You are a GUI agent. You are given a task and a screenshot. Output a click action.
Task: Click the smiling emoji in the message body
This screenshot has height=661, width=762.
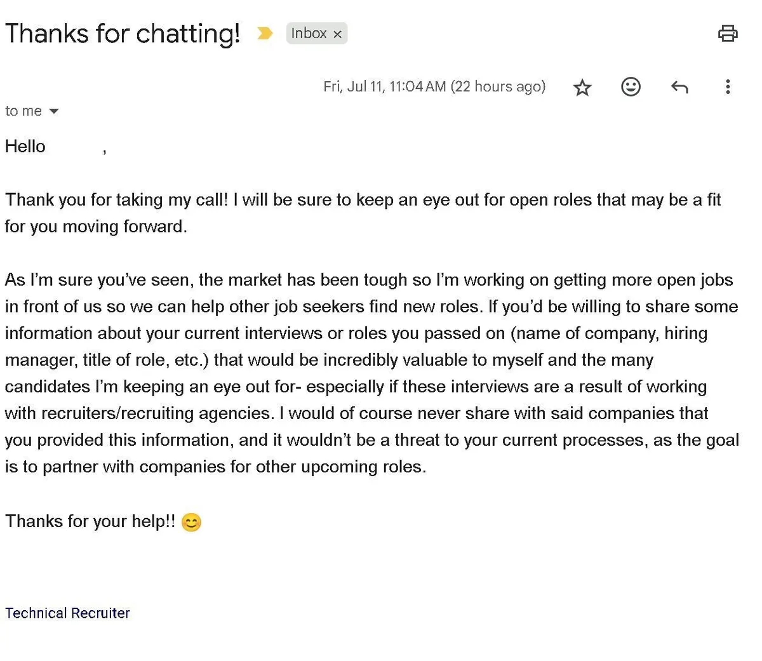click(191, 522)
